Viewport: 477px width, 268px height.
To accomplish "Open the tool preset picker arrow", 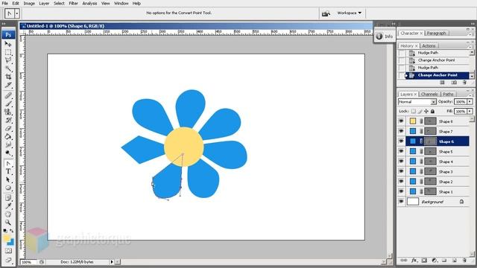I will (x=17, y=13).
